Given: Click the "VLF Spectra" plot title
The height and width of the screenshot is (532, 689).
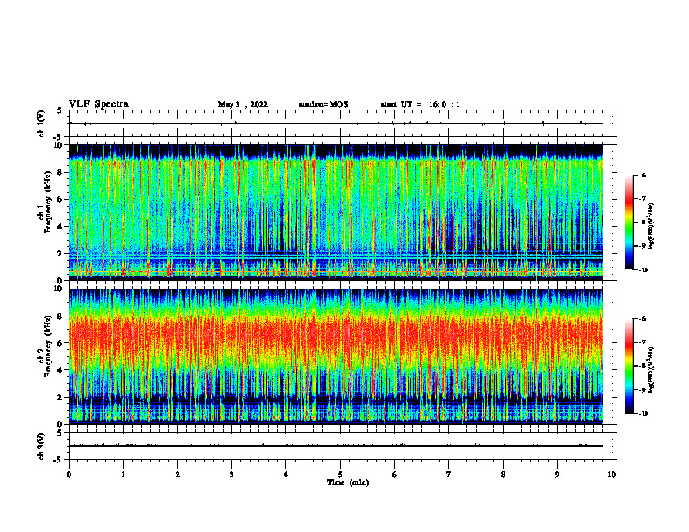Looking at the screenshot, I should (x=98, y=103).
